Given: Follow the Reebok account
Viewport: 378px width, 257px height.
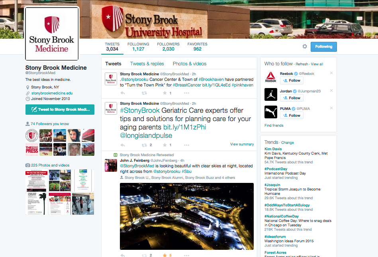Looking at the screenshot, I should click(x=292, y=80).
